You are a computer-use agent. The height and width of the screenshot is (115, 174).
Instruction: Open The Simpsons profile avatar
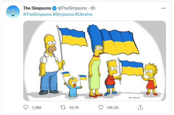coord(12,12)
